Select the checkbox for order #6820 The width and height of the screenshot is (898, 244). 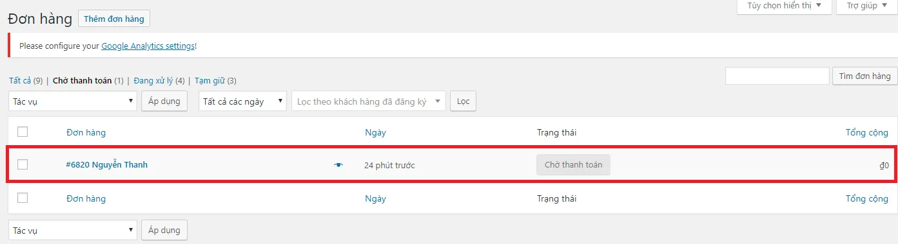pos(23,164)
